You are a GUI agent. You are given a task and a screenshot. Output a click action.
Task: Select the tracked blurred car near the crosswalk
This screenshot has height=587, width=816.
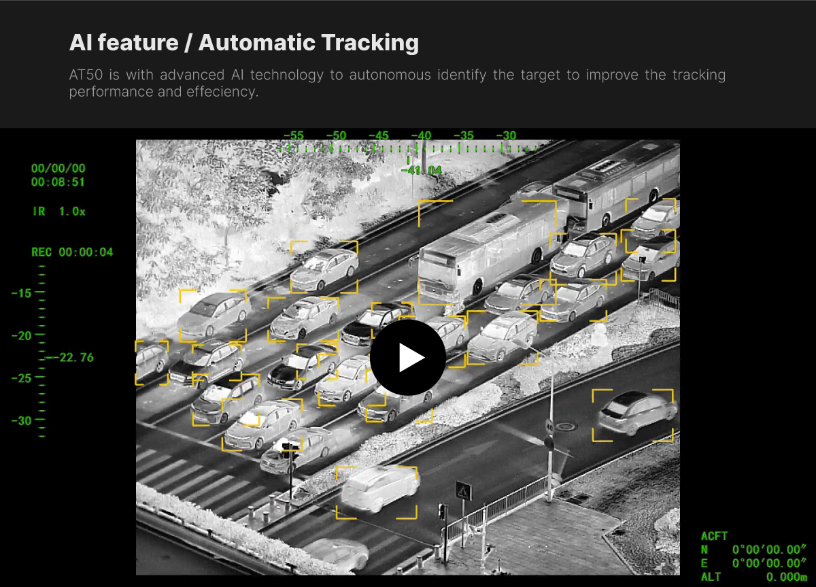[377, 490]
